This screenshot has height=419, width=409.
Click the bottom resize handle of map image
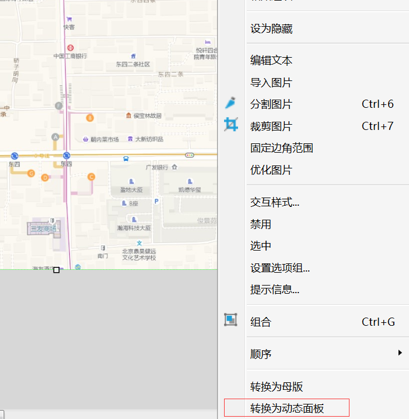click(x=56, y=270)
